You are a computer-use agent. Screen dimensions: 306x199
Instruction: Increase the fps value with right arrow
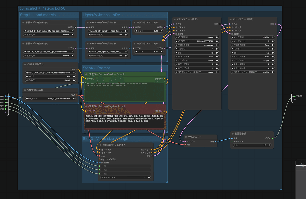[x=269, y=145]
